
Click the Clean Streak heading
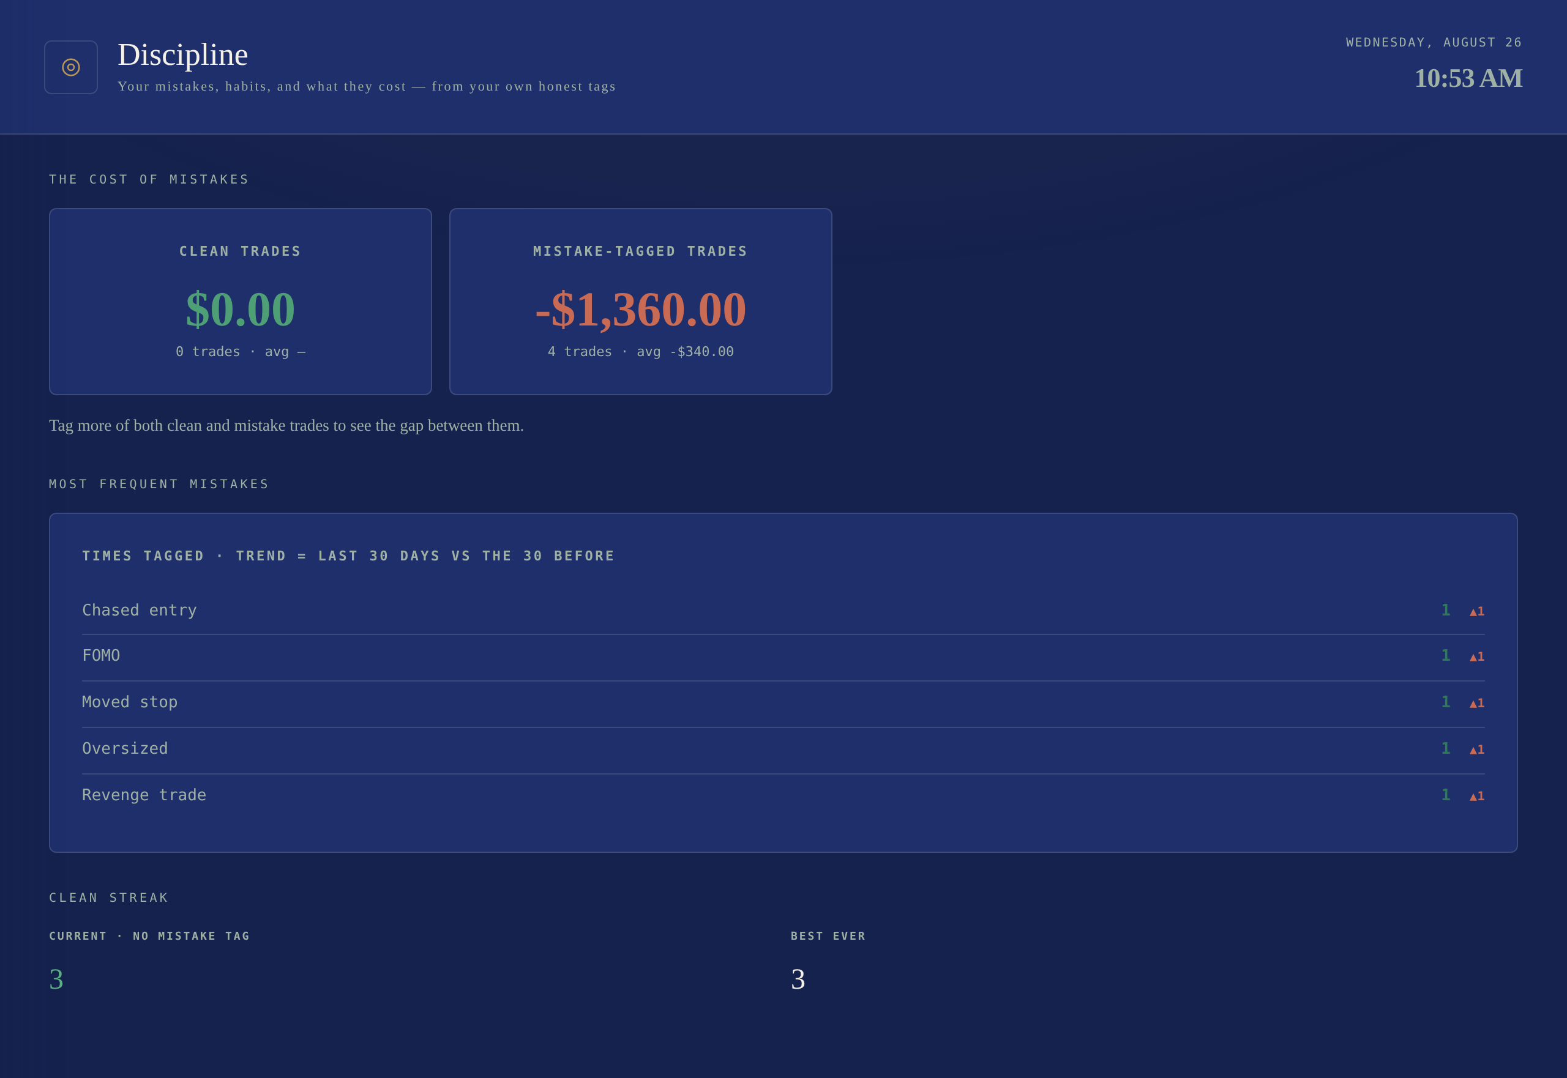click(108, 898)
